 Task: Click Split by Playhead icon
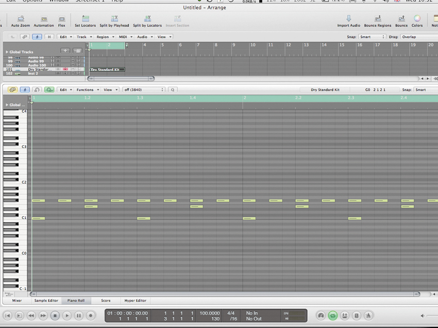[114, 19]
